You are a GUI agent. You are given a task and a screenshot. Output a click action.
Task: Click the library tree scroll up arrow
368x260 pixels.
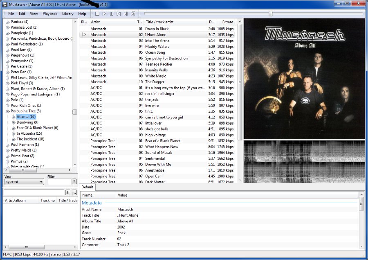[x=75, y=22]
